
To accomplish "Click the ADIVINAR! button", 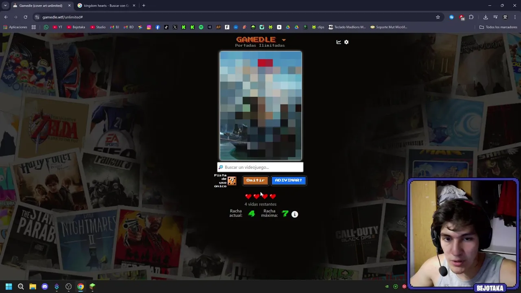I will [289, 180].
